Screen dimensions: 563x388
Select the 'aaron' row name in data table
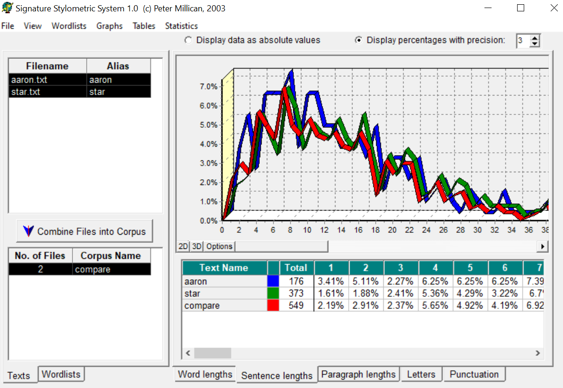(x=224, y=281)
